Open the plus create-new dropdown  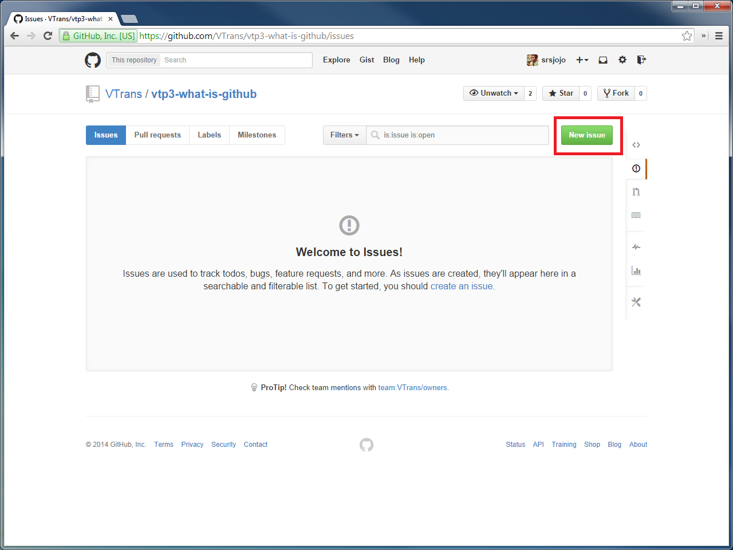click(582, 60)
